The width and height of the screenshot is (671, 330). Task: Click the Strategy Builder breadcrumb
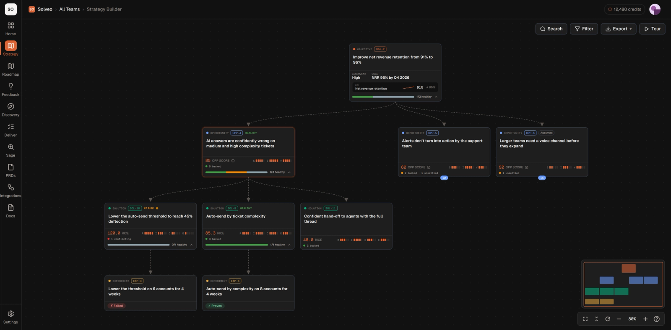pyautogui.click(x=104, y=9)
